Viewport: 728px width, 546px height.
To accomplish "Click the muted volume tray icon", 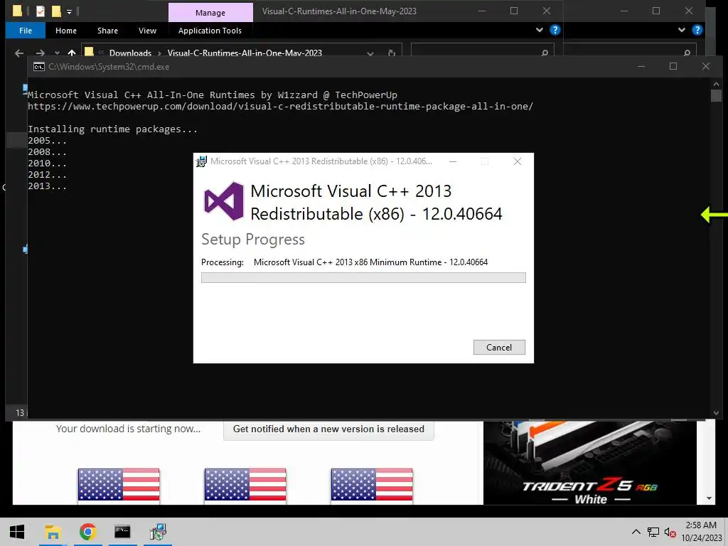I will pos(670,532).
